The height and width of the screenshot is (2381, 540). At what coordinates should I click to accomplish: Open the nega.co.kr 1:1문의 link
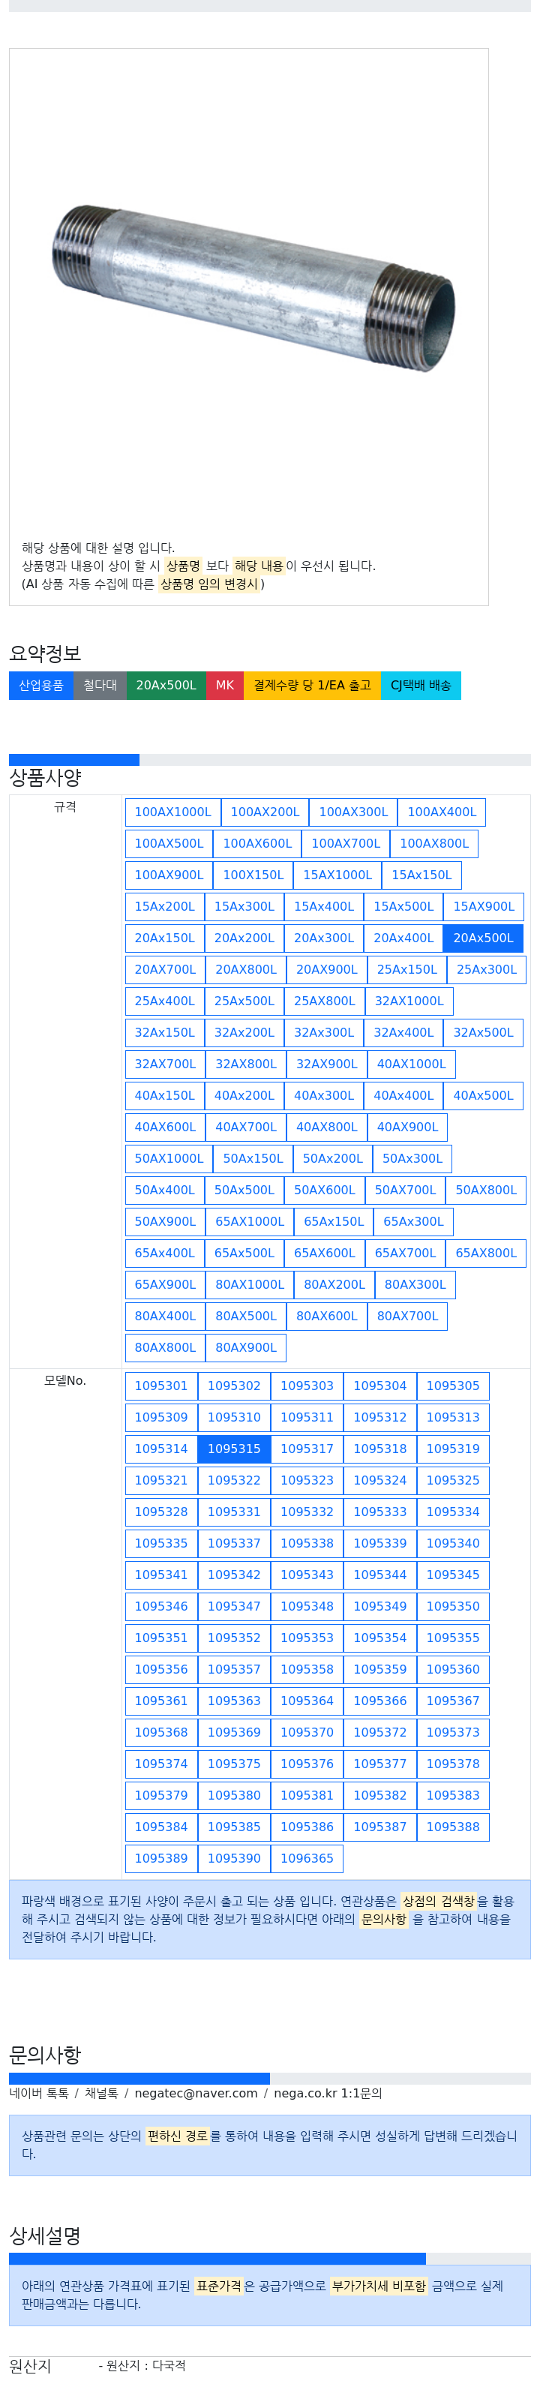point(327,2094)
